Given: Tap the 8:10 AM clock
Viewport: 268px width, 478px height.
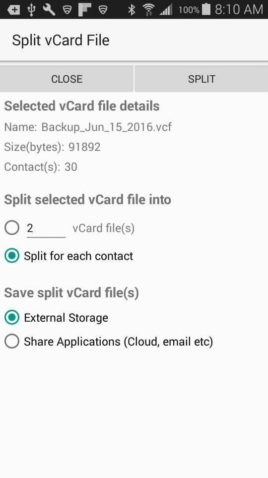Looking at the screenshot, I should point(239,9).
